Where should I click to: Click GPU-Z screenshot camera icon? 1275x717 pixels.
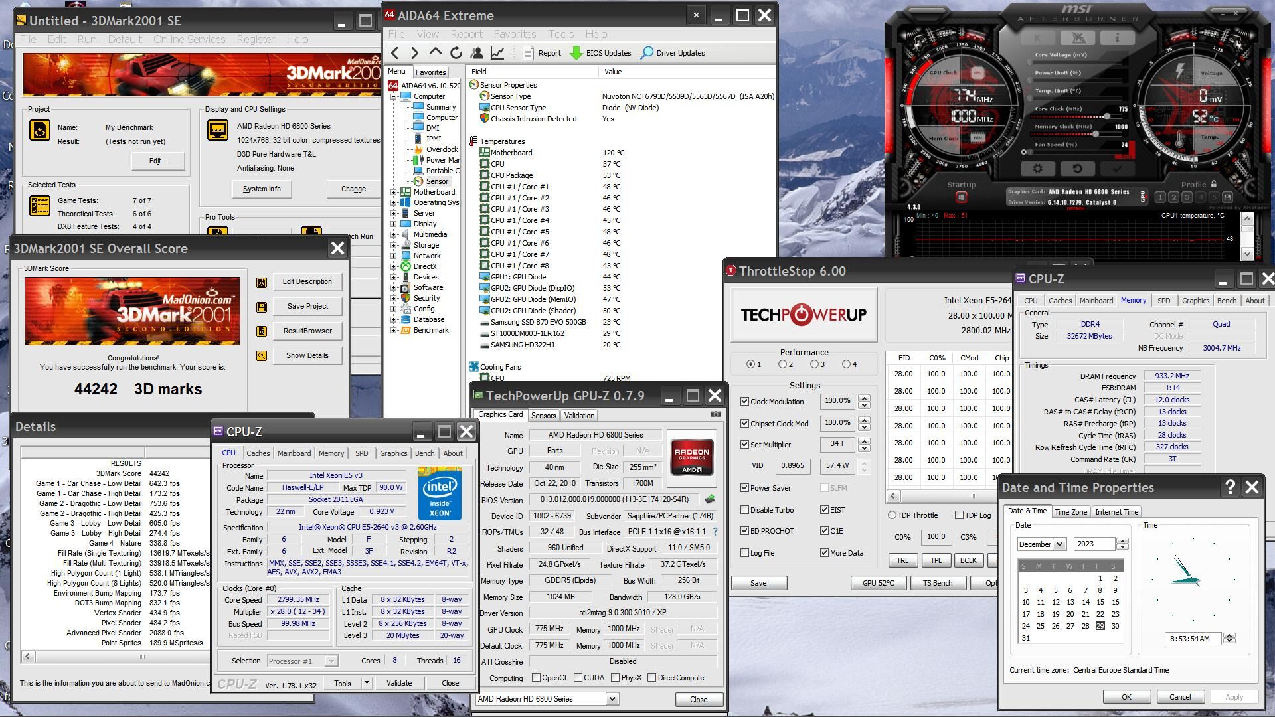(x=715, y=414)
